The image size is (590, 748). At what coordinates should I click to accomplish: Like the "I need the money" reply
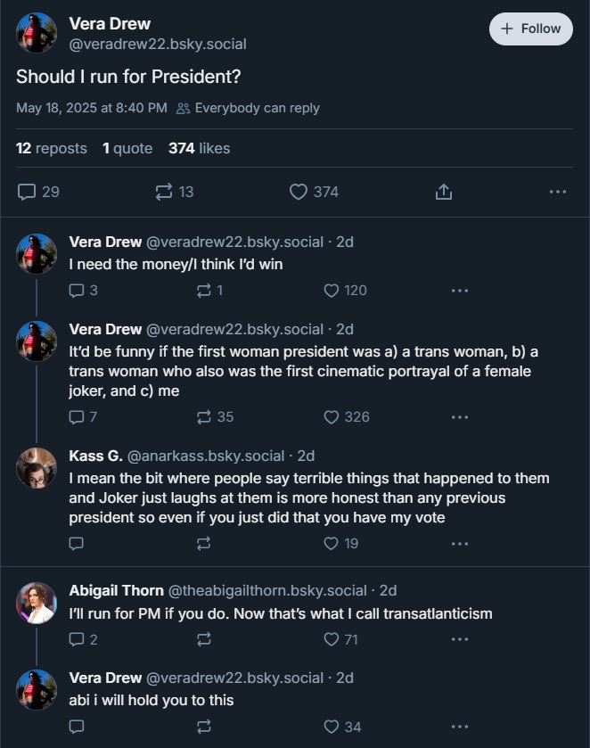click(x=332, y=291)
